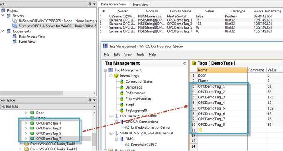
Task: Click the value 175 for OPCDemoTag_3
Action: tap(271, 97)
